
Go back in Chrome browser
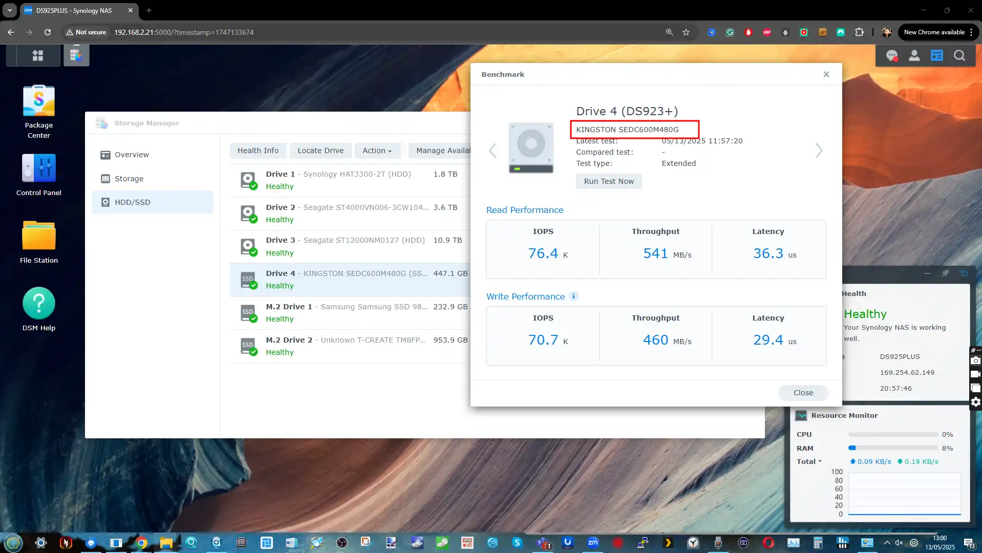[11, 32]
